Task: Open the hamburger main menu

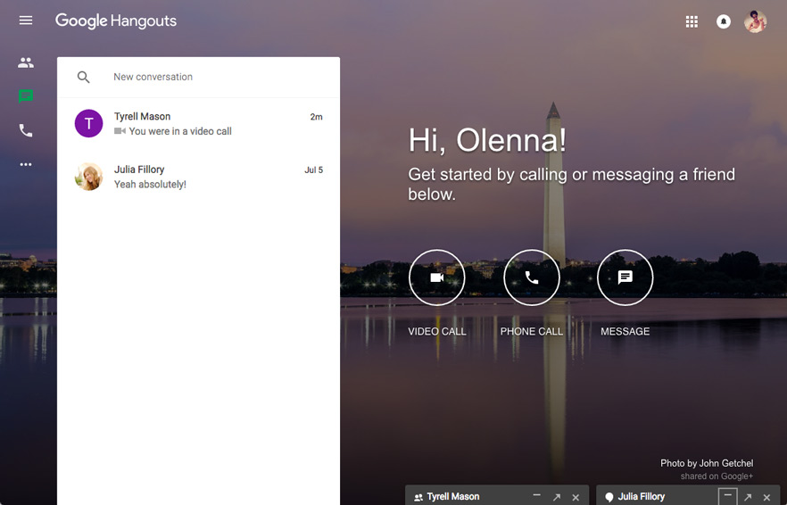Action: 26,21
